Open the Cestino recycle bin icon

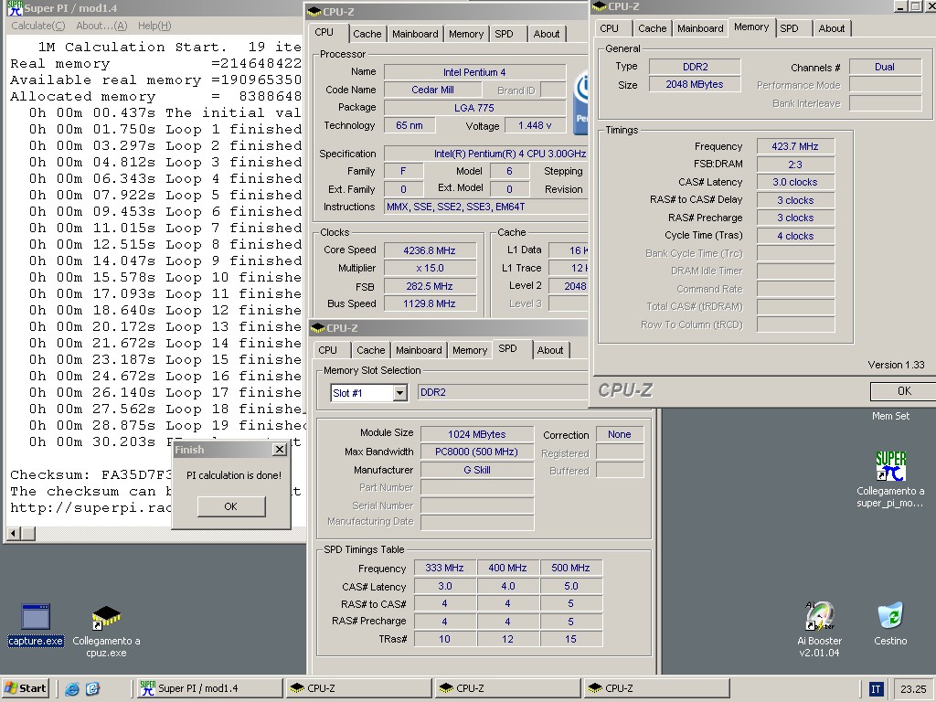click(890, 617)
